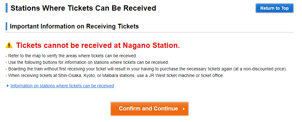Click the gray divider under the subheading
This screenshot has width=302, height=122.
pyautogui.click(x=150, y=32)
